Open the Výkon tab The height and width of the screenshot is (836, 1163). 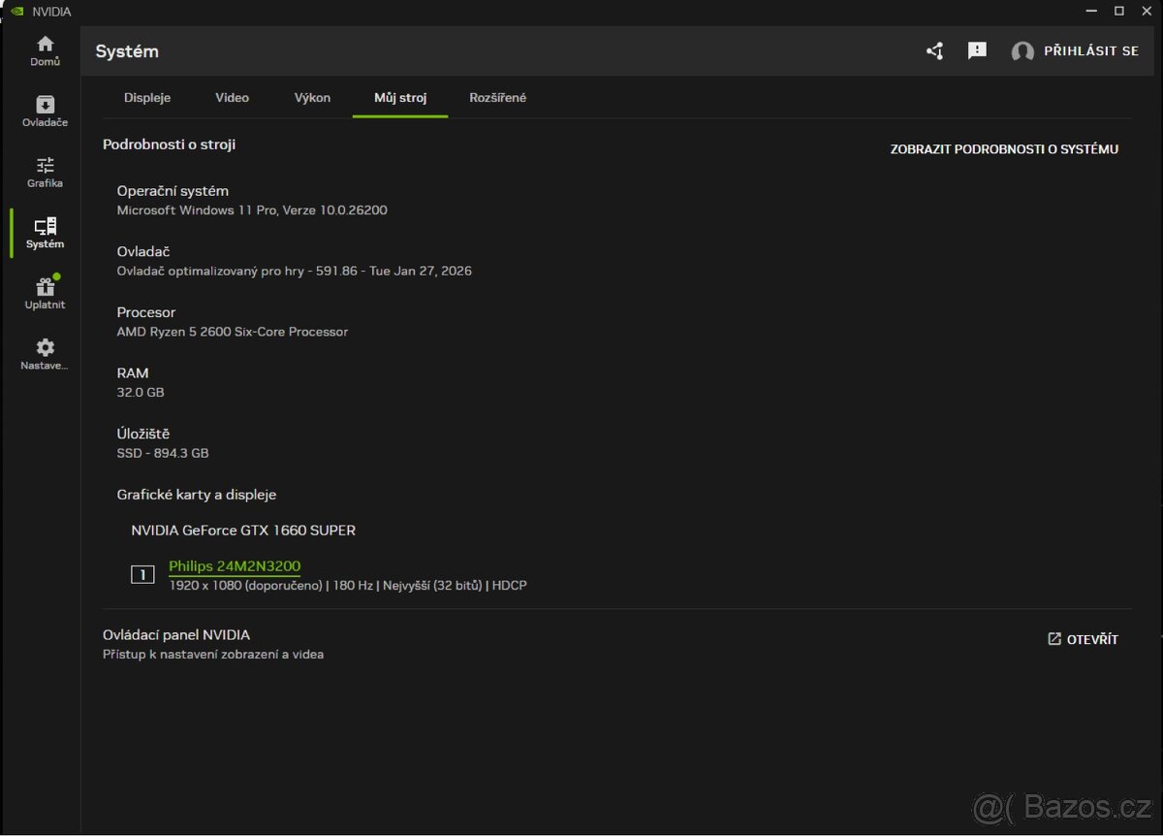(312, 98)
